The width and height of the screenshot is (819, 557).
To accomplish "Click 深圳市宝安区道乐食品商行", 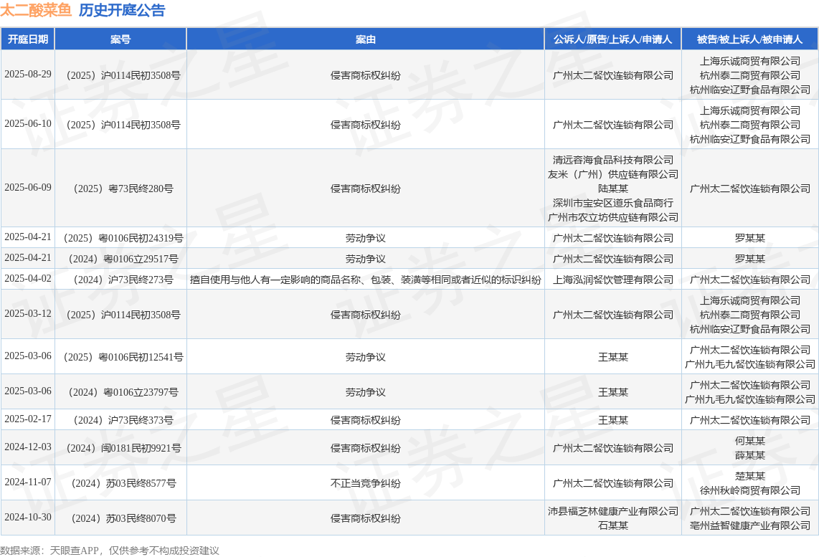I will click(613, 203).
